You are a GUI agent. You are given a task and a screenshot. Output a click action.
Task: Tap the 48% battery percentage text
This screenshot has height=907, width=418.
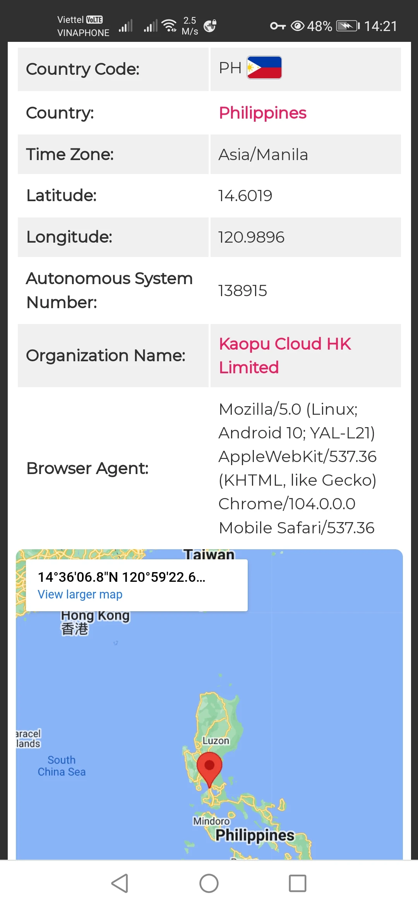[319, 26]
